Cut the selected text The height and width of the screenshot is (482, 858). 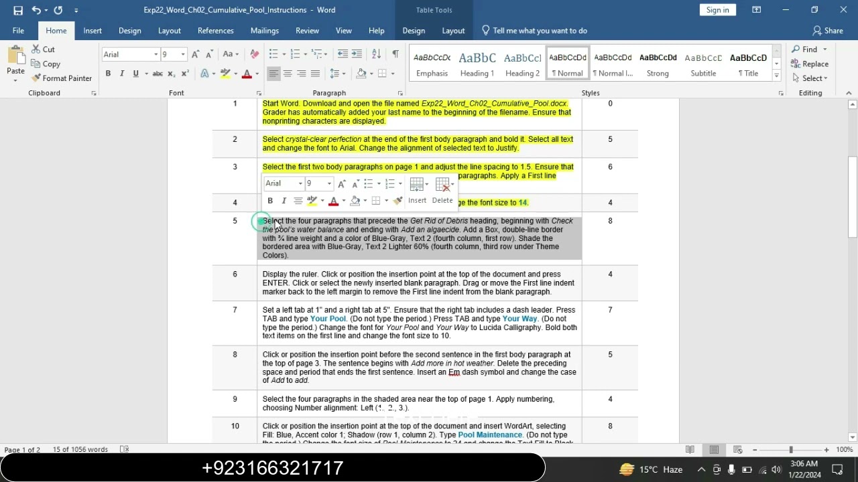point(42,50)
